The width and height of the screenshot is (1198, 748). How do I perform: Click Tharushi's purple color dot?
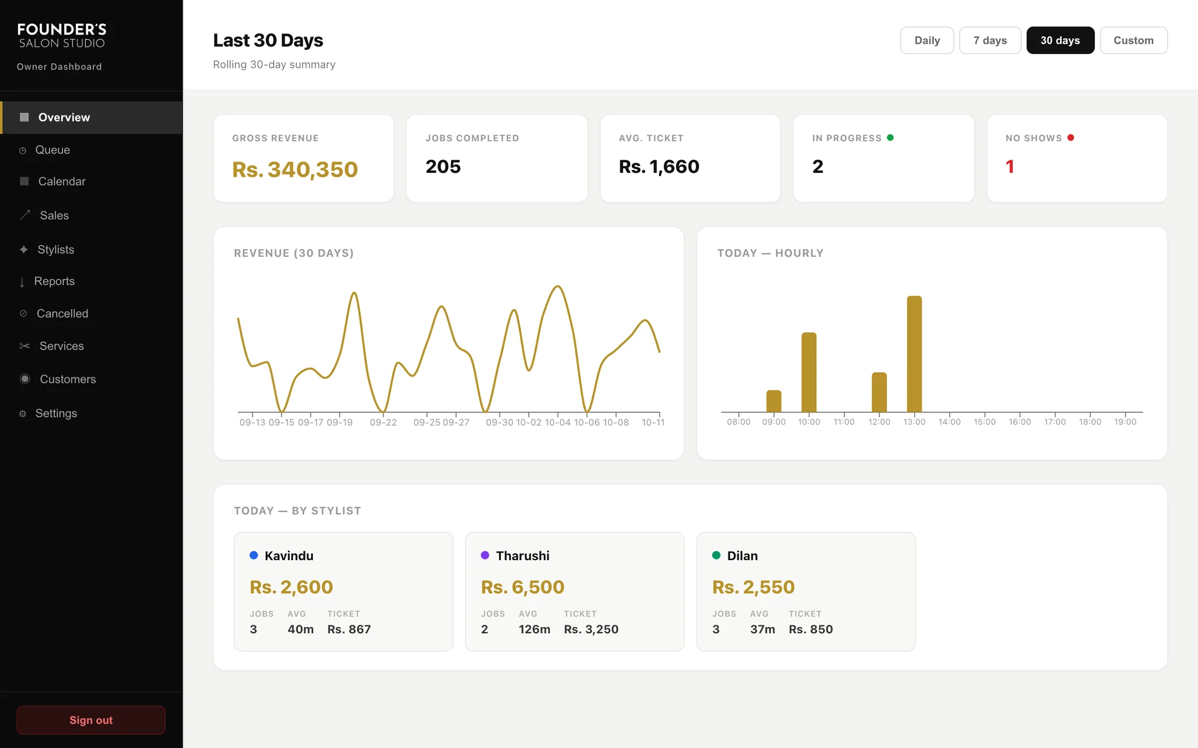tap(485, 555)
